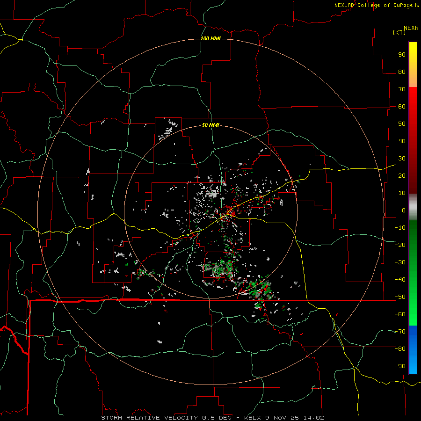Click the 40 value on velocity scale
421x421 pixels.
[402, 141]
